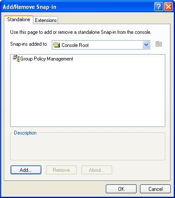Confirm with the OK button
The height and width of the screenshot is (198, 175).
click(x=121, y=189)
